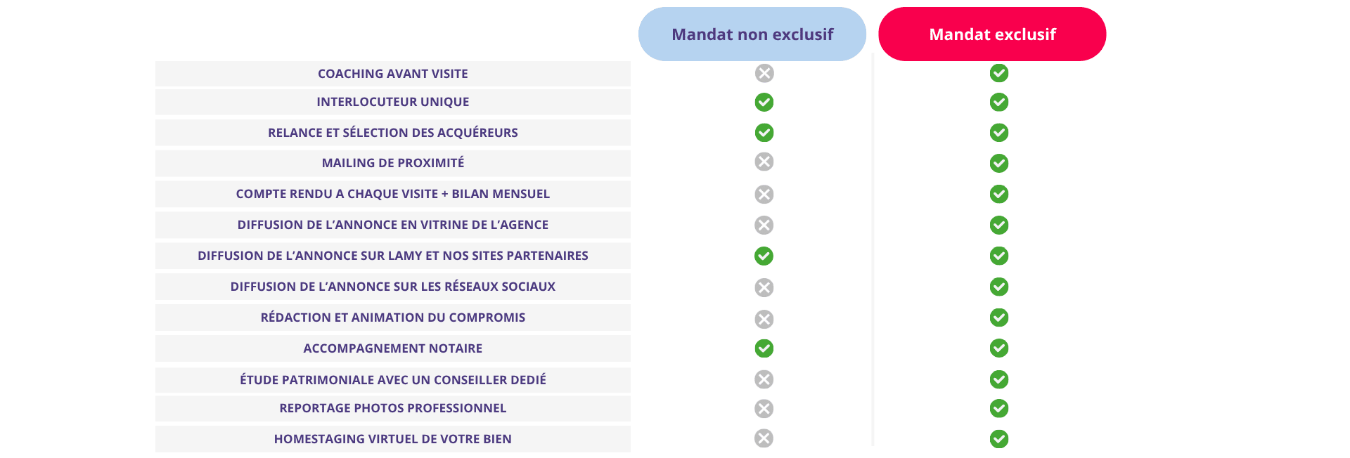Click grey cross for Compte rendu a chaque visite
The height and width of the screenshot is (458, 1350).
pos(764,194)
